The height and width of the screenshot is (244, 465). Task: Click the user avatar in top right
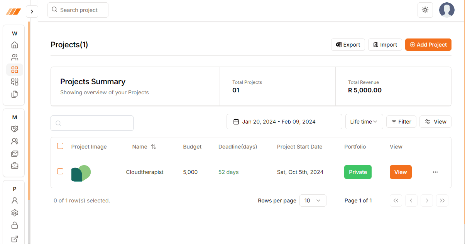446,10
